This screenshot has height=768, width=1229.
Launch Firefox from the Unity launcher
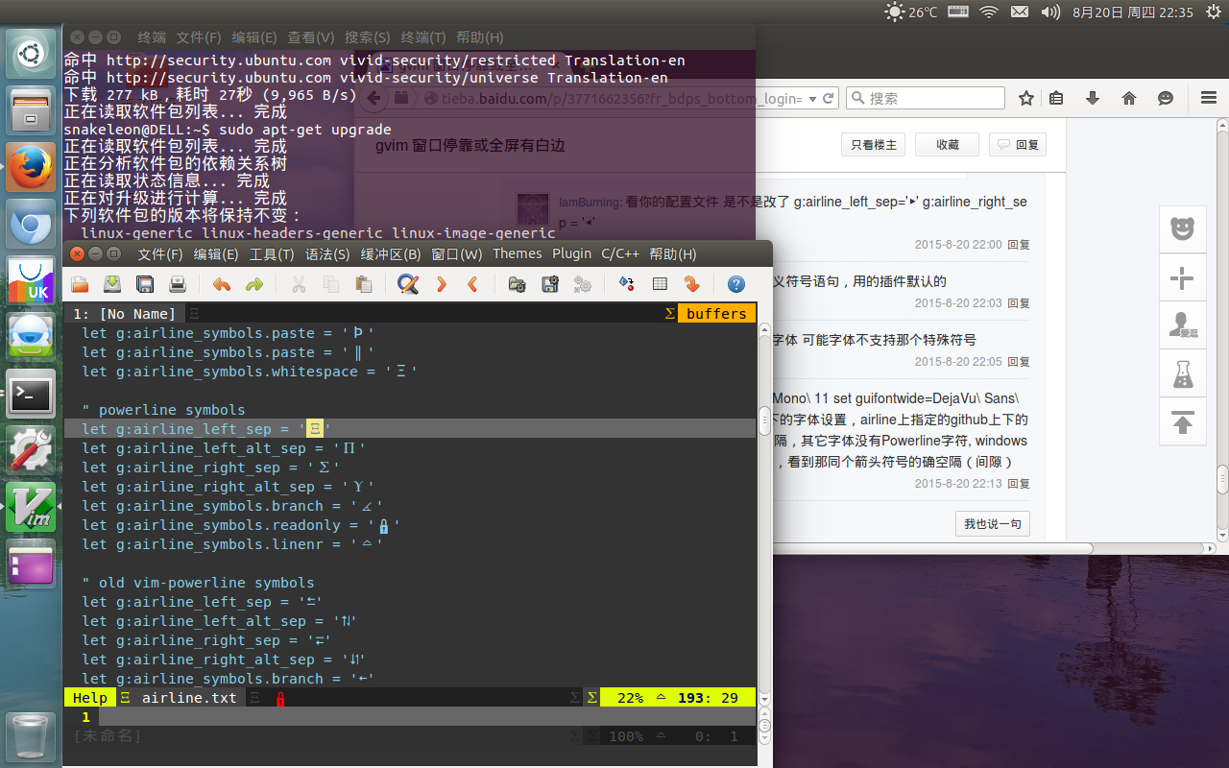tap(32, 167)
